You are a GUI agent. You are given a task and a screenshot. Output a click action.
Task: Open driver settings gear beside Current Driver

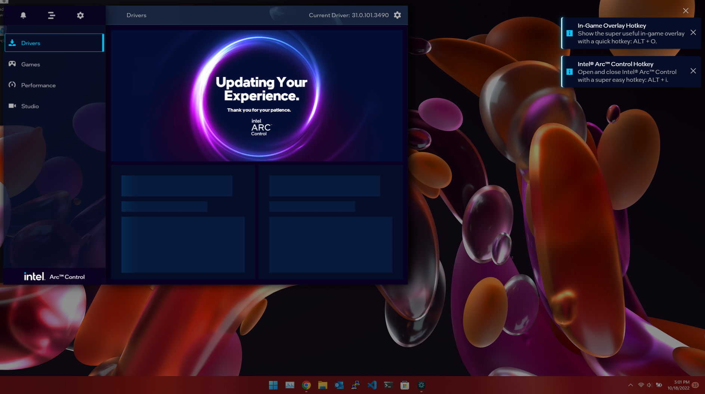[x=398, y=15]
